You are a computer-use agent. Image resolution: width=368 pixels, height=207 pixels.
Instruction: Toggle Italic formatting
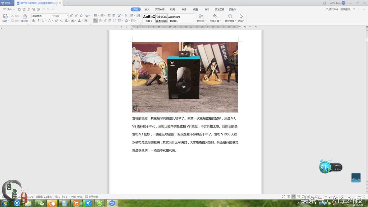pos(38,21)
